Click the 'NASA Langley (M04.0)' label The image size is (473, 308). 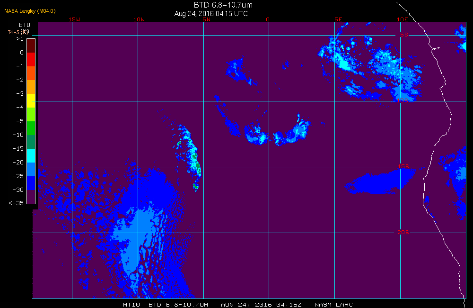(30, 11)
